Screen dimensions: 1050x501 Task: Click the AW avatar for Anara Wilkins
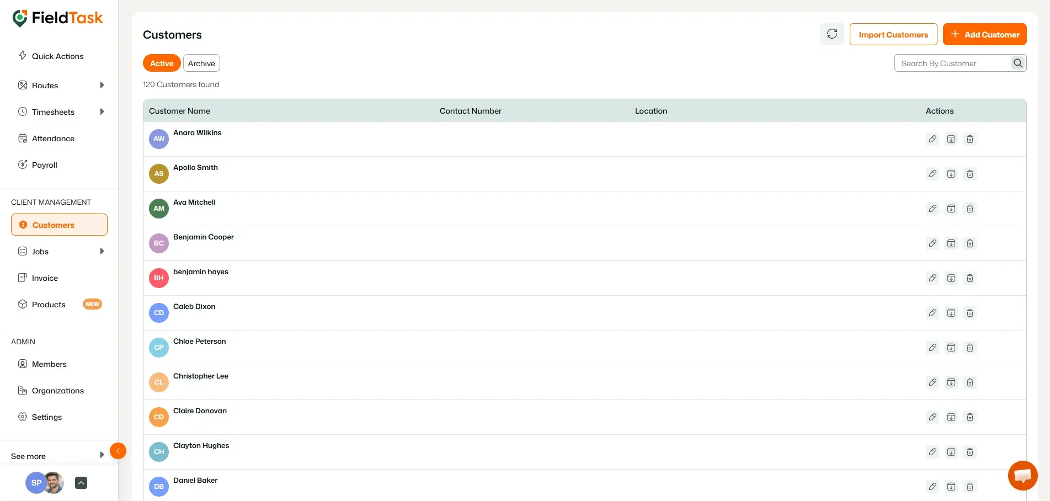[x=159, y=139]
